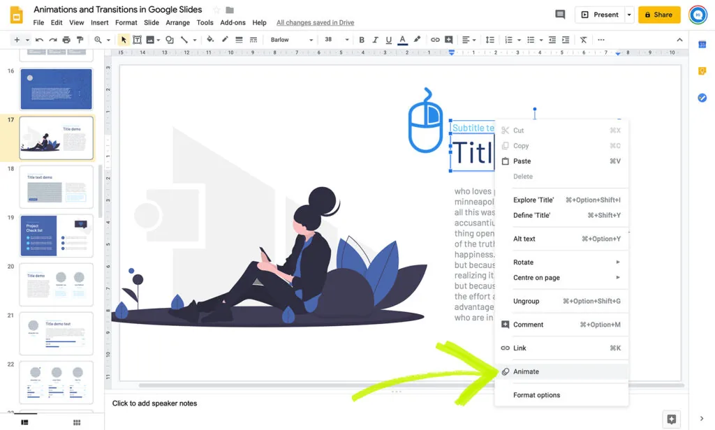Open font size 38 dropdown

(x=336, y=40)
